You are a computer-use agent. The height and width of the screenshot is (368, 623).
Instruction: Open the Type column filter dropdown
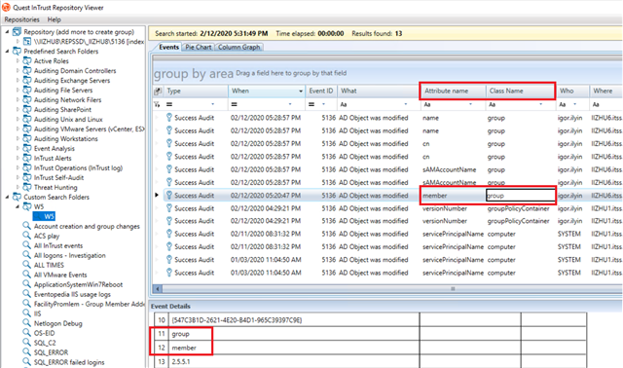[213, 104]
